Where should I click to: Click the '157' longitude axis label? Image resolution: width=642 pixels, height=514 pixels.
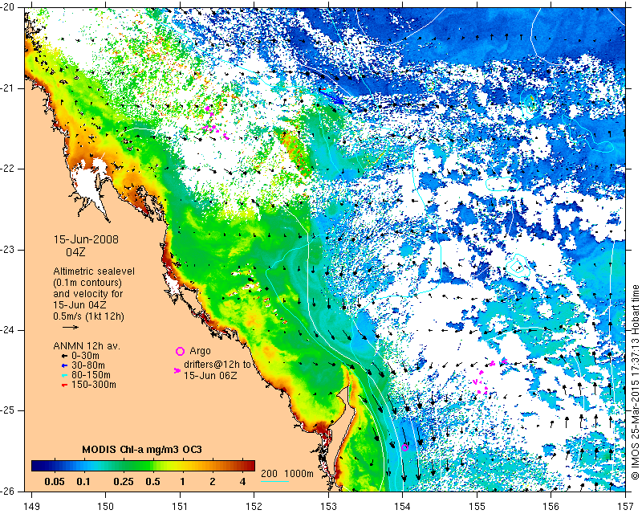pyautogui.click(x=625, y=507)
